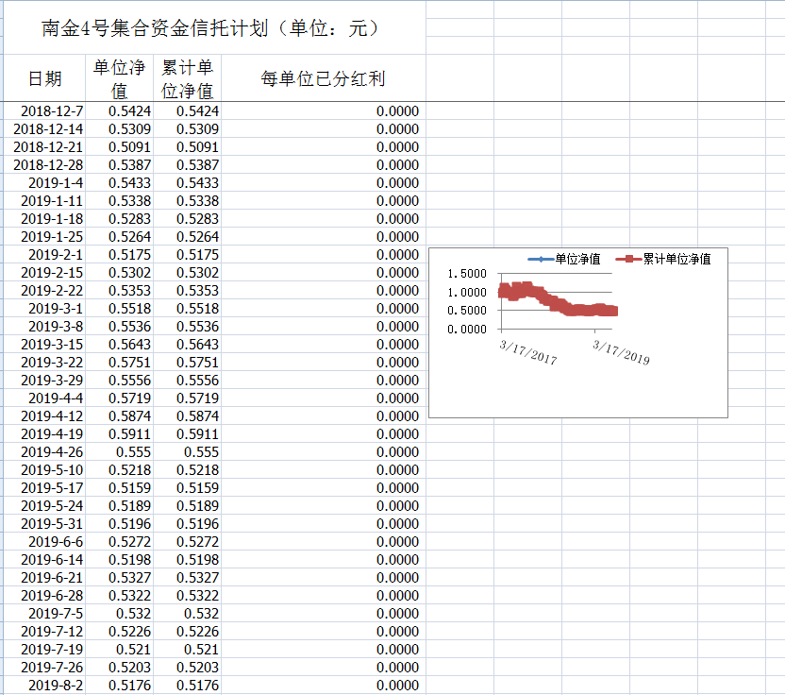Select 单位净值 value 0.532 for 2019-7-5
785x695 pixels.
pyautogui.click(x=119, y=614)
